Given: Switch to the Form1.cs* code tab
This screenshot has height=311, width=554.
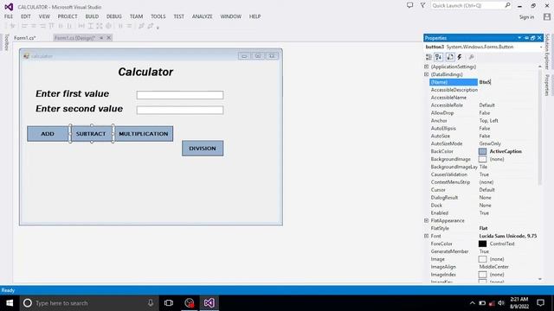Looking at the screenshot, I should tap(25, 38).
